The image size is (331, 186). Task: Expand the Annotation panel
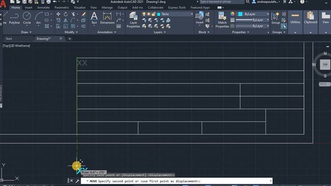point(107,32)
